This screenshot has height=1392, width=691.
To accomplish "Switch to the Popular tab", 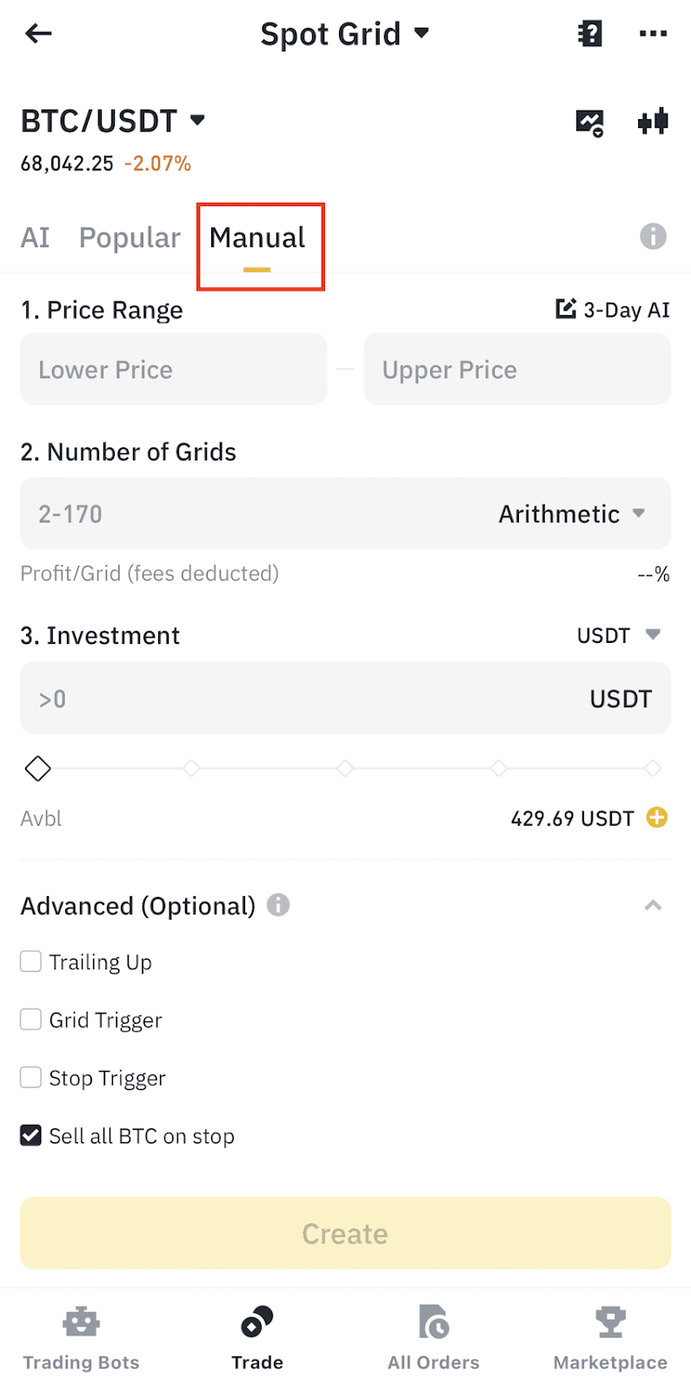I will click(x=130, y=238).
